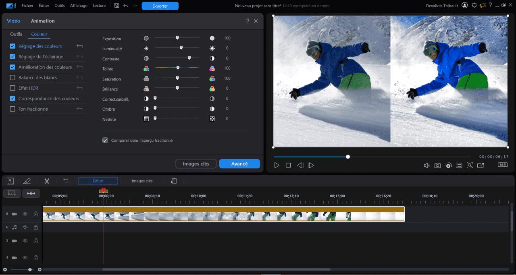This screenshot has width=516, height=275.
Task: Disable the Réglage des couleurs checkbox
Action: (12, 46)
